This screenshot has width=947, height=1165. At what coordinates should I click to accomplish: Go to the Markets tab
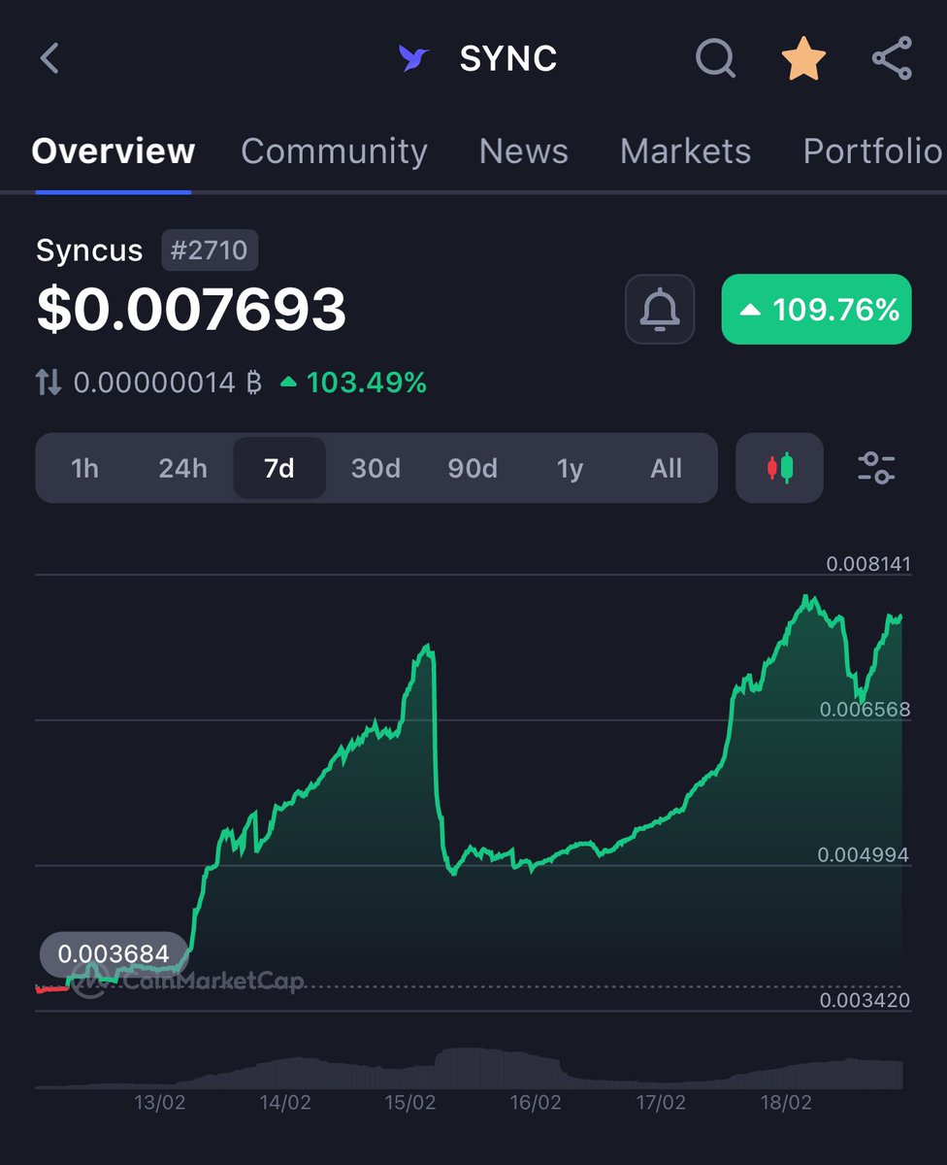685,151
